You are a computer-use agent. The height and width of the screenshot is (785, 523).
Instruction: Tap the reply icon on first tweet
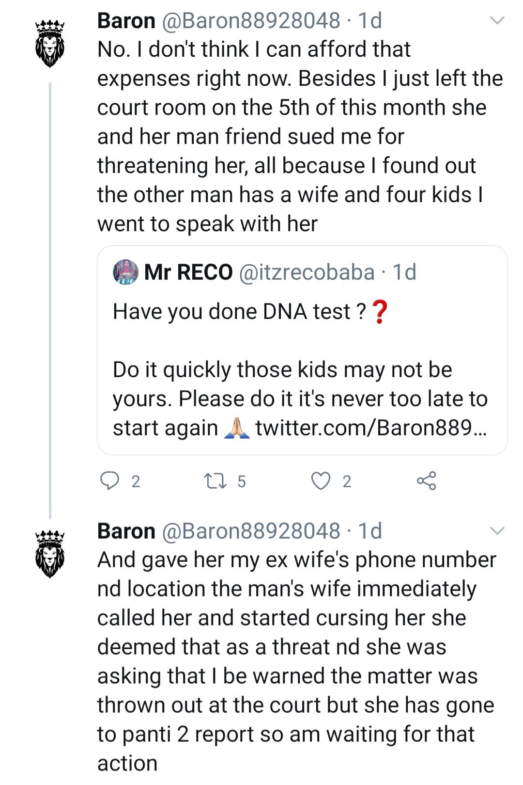click(x=109, y=481)
